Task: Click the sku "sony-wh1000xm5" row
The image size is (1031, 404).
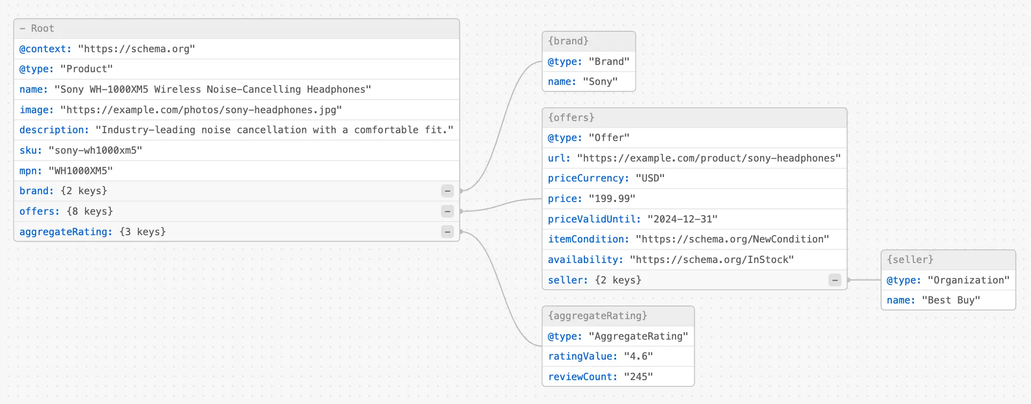Action: point(237,150)
